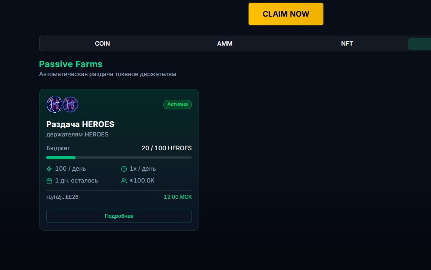The width and height of the screenshot is (431, 270).
Task: Click the users icon beside ≥100.0K
Action: (x=124, y=181)
